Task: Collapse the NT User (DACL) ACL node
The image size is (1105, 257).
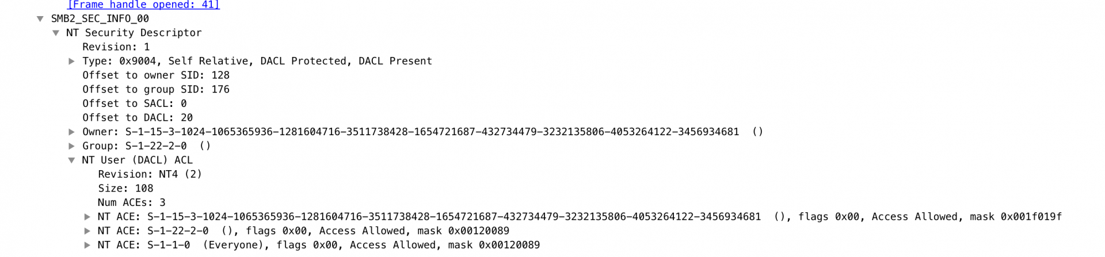Action: coord(71,160)
